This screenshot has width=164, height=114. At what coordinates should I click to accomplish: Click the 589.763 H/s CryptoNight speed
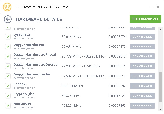[71, 96]
